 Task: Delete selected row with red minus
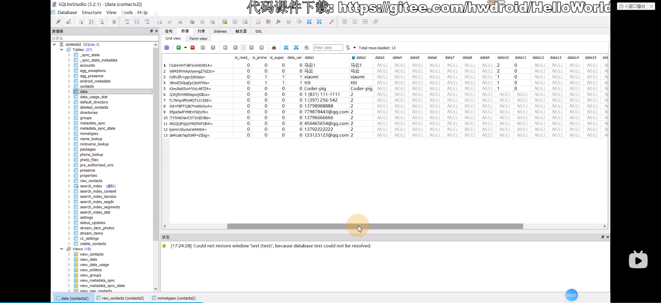(193, 47)
